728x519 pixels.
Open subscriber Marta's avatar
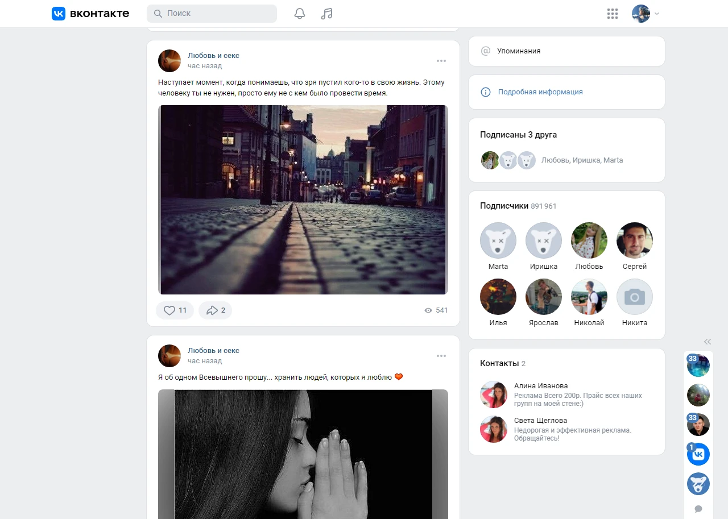498,240
